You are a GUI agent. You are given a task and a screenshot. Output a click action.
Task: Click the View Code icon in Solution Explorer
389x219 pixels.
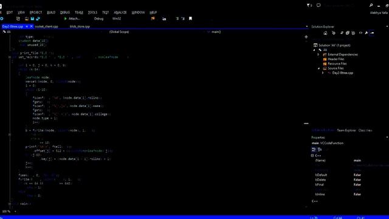click(360, 33)
